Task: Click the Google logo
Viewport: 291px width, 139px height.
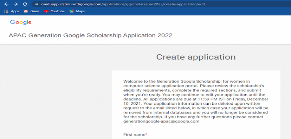Action: [21, 22]
